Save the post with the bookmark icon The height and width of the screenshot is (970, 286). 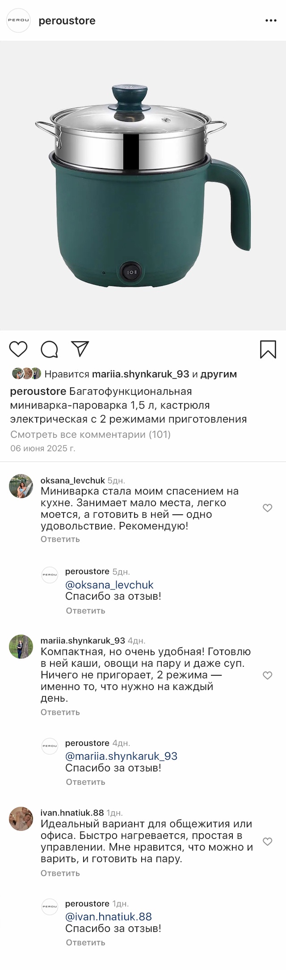[268, 349]
